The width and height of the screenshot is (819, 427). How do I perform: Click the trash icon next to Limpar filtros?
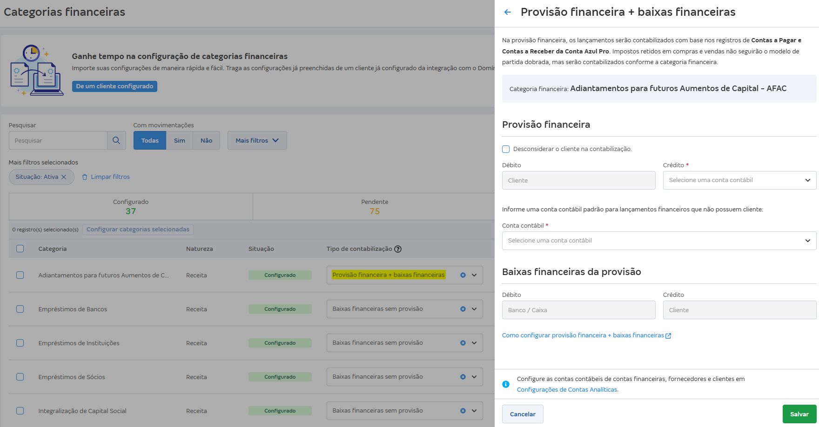click(84, 177)
